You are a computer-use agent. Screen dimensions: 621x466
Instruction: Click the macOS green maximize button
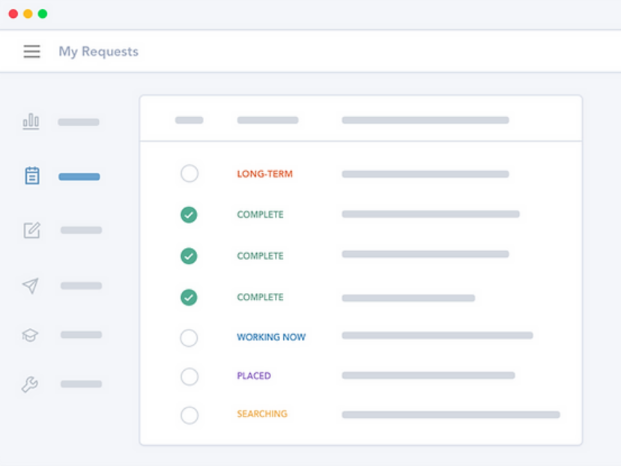[43, 13]
